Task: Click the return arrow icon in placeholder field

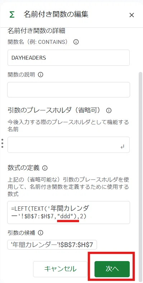Action: pyautogui.click(x=123, y=147)
